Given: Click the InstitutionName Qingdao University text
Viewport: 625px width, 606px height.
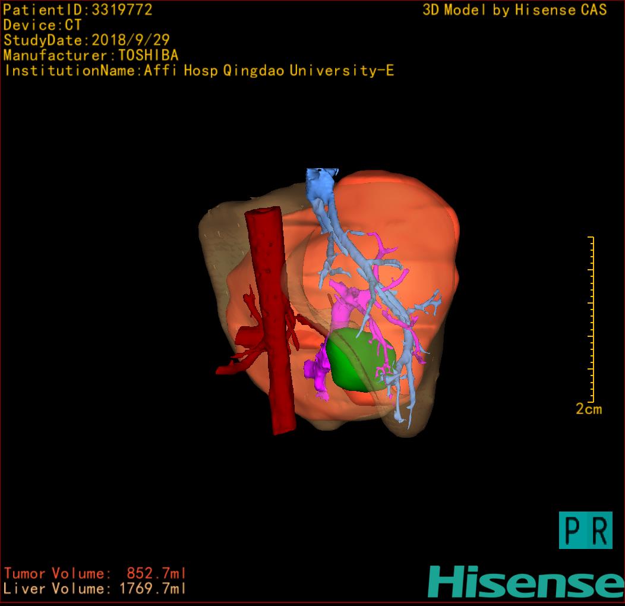Looking at the screenshot, I should [x=198, y=71].
